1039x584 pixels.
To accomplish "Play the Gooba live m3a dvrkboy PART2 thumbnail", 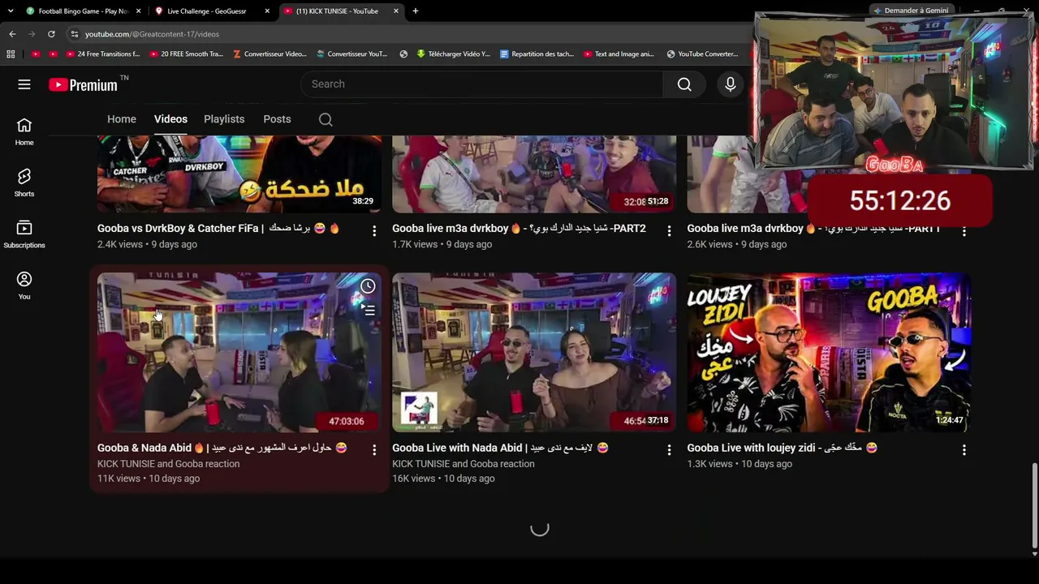I will (534, 174).
